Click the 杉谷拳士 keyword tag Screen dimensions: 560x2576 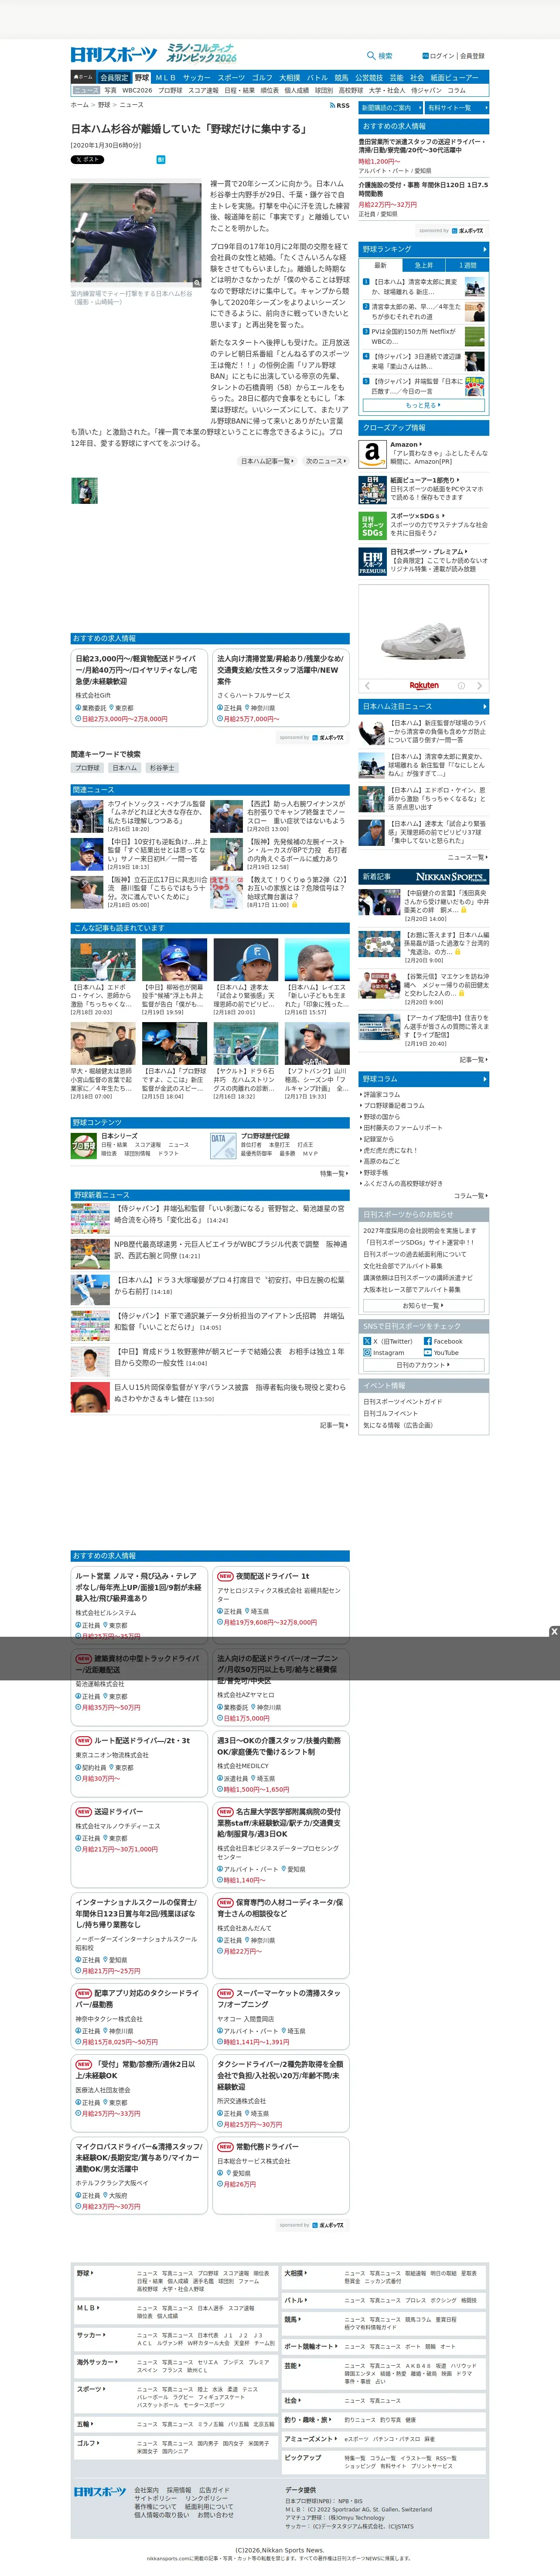click(161, 768)
